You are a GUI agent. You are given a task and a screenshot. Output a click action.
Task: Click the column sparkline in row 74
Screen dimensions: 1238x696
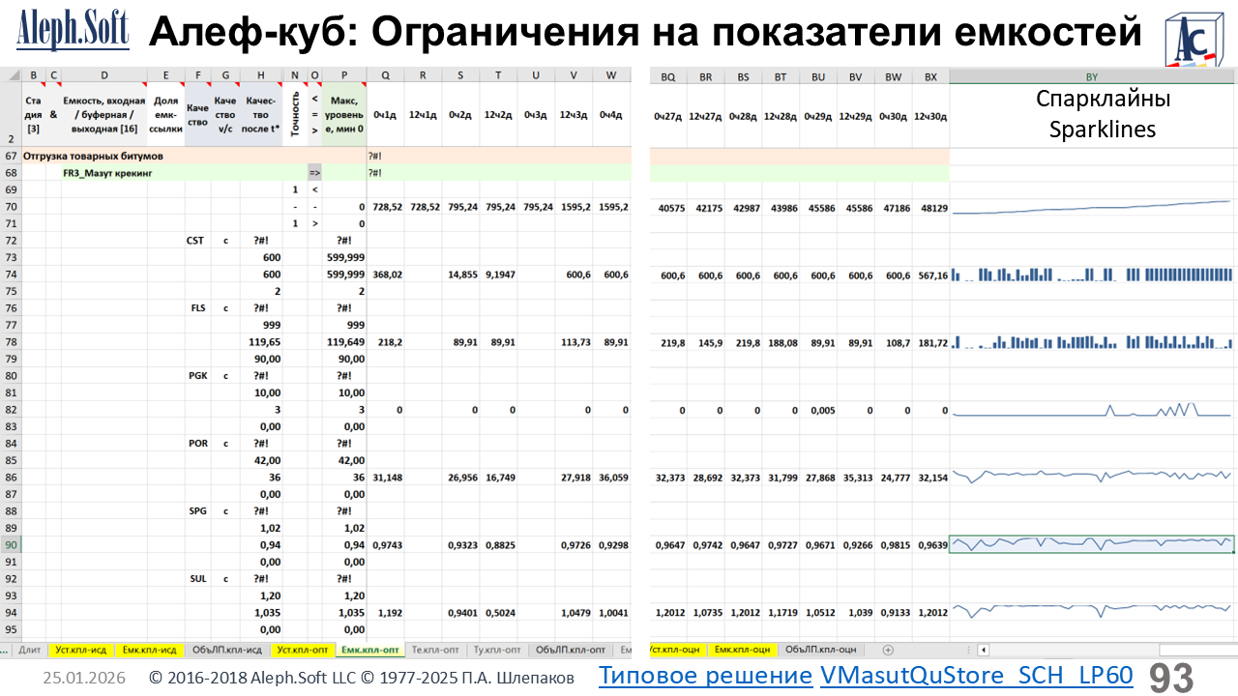(1092, 275)
